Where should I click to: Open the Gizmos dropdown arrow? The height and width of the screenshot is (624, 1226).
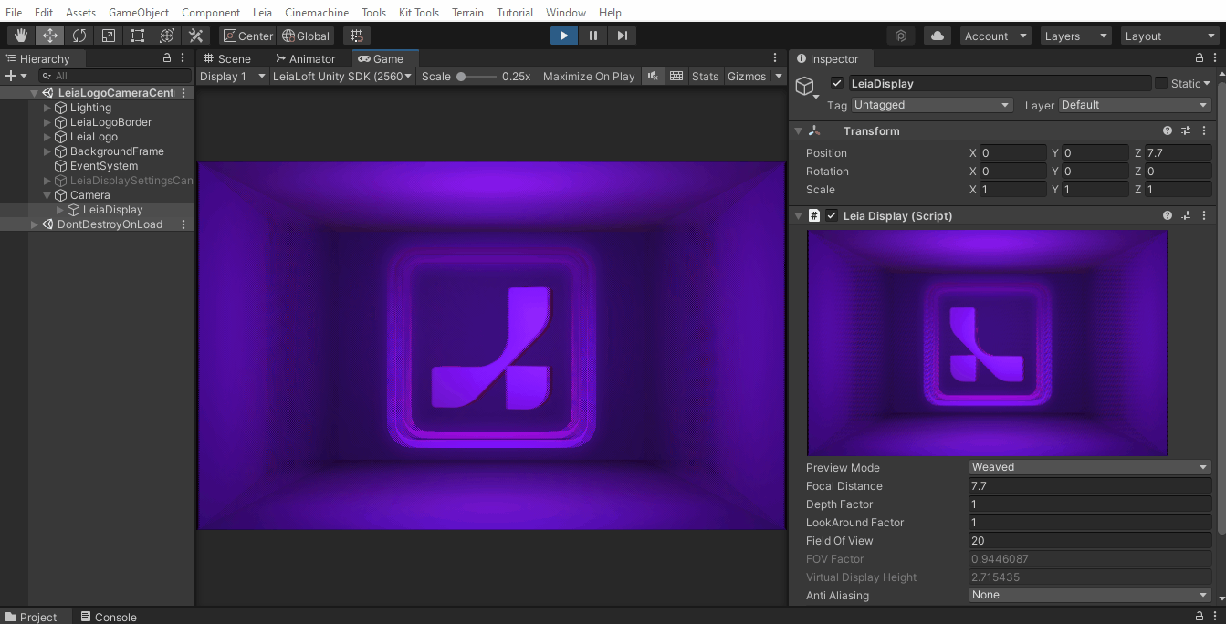click(x=779, y=77)
